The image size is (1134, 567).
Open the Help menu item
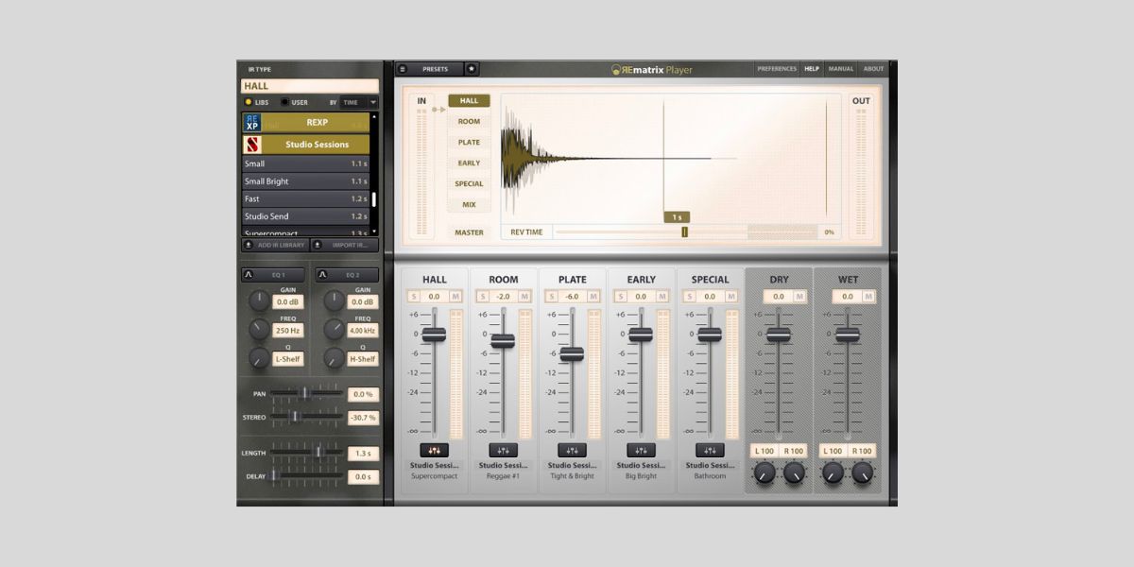812,69
